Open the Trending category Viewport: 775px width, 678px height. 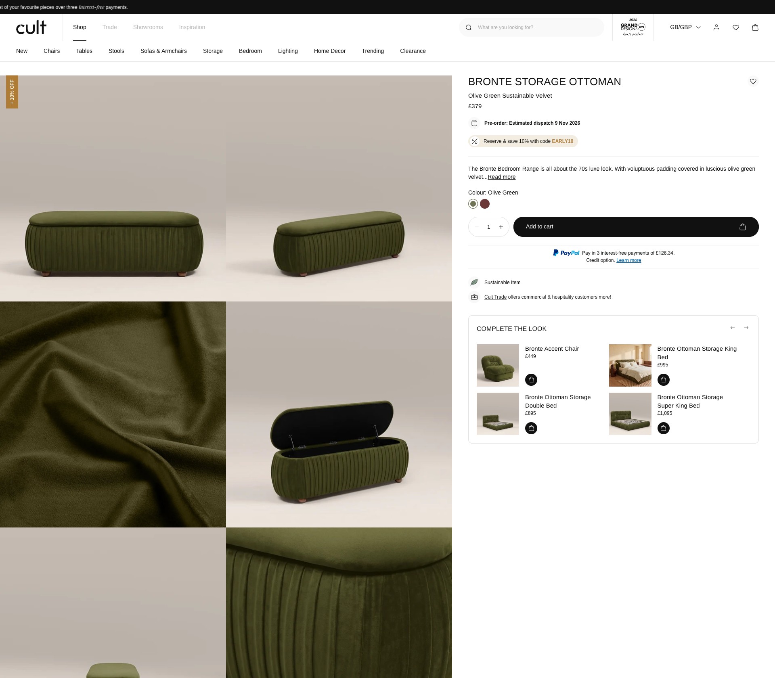(373, 51)
